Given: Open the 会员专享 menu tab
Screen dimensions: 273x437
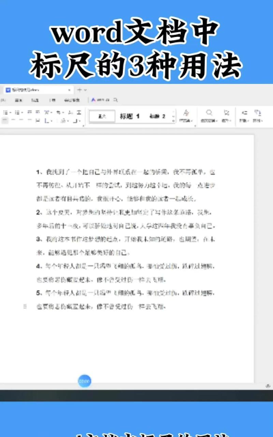Looking at the screenshot, I should [x=72, y=100].
